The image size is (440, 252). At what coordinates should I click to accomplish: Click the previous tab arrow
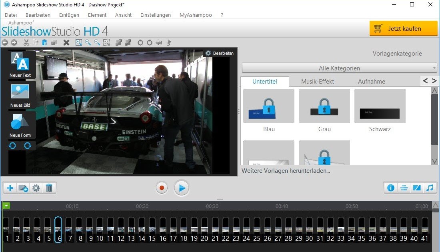click(425, 81)
